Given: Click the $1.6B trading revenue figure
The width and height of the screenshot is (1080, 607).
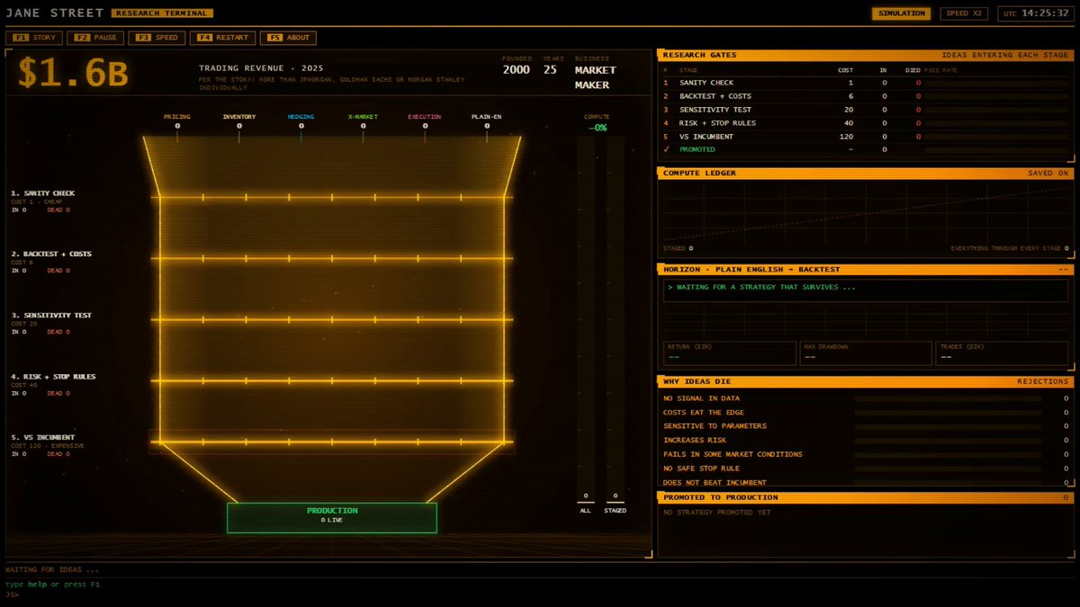Looking at the screenshot, I should tap(73, 75).
